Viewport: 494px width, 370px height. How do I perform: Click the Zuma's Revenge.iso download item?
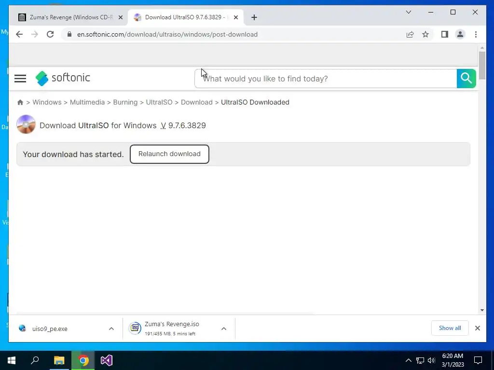pyautogui.click(x=172, y=328)
